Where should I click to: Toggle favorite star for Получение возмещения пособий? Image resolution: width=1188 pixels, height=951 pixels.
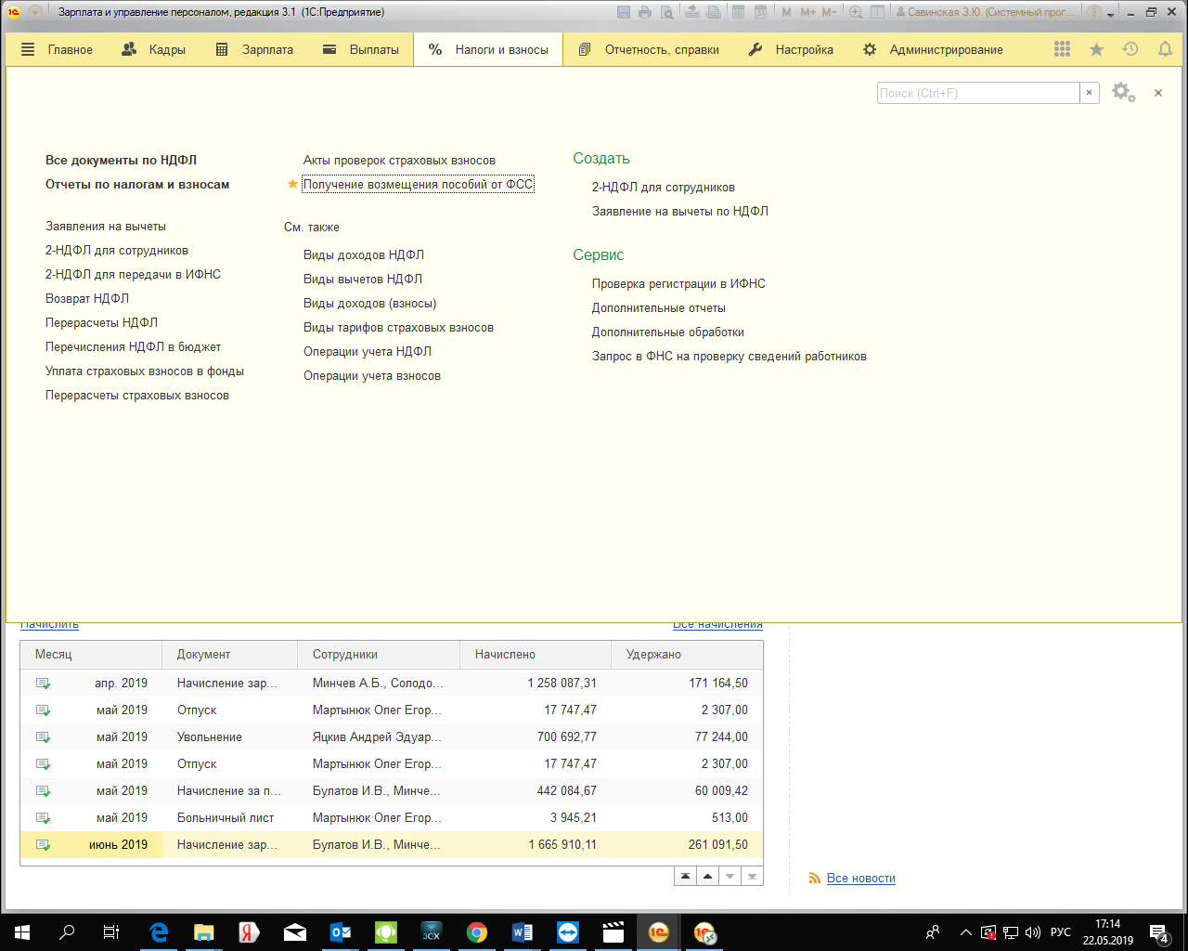point(292,184)
